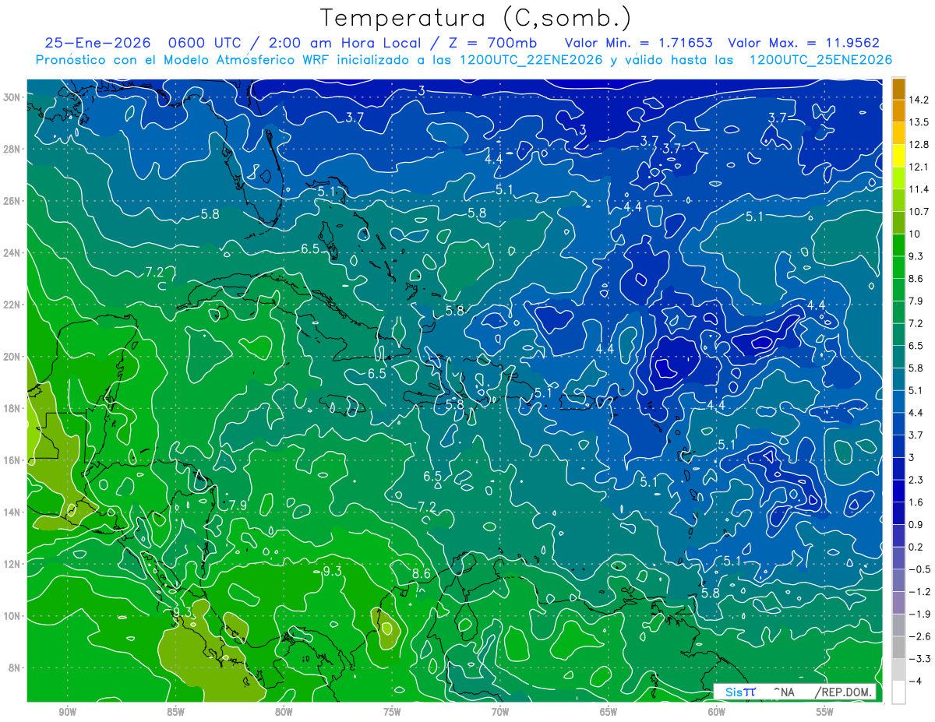Pick the white swatch below -4 on the scale

(x=898, y=692)
